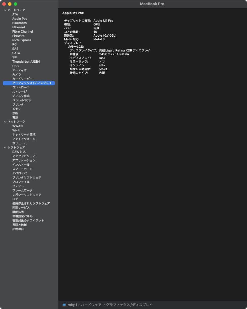Select アプリケーション in software list
The height and width of the screenshot is (309, 247).
click(24, 160)
